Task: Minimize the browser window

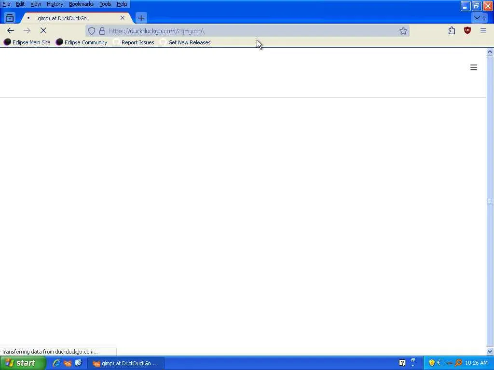Action: coord(465,6)
